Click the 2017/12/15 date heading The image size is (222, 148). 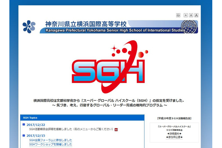36,135
